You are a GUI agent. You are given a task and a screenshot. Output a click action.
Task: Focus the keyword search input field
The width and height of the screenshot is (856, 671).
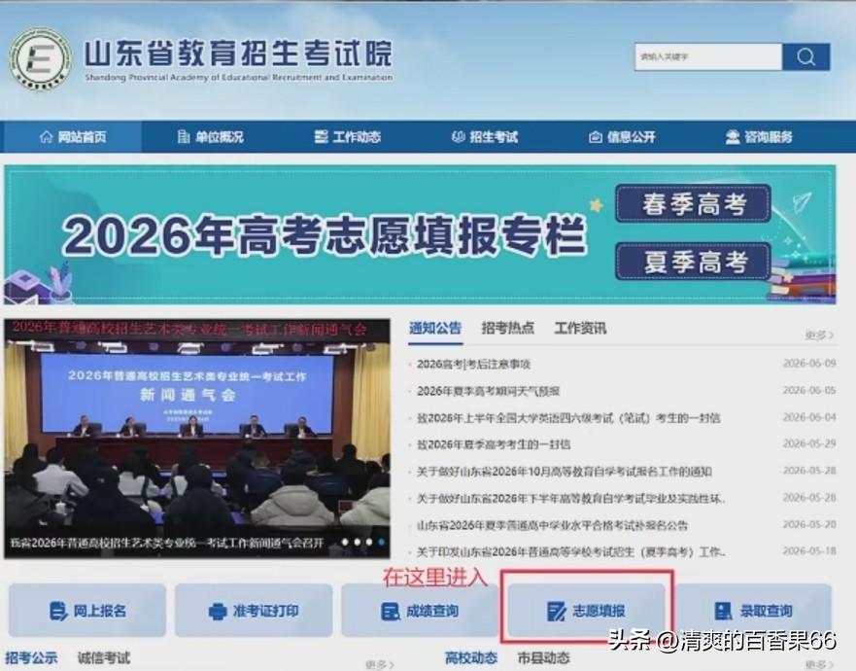click(x=708, y=56)
